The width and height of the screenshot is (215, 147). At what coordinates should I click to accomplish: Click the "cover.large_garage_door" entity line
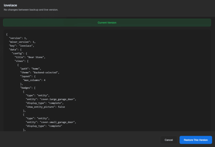pyautogui.click(x=51, y=99)
